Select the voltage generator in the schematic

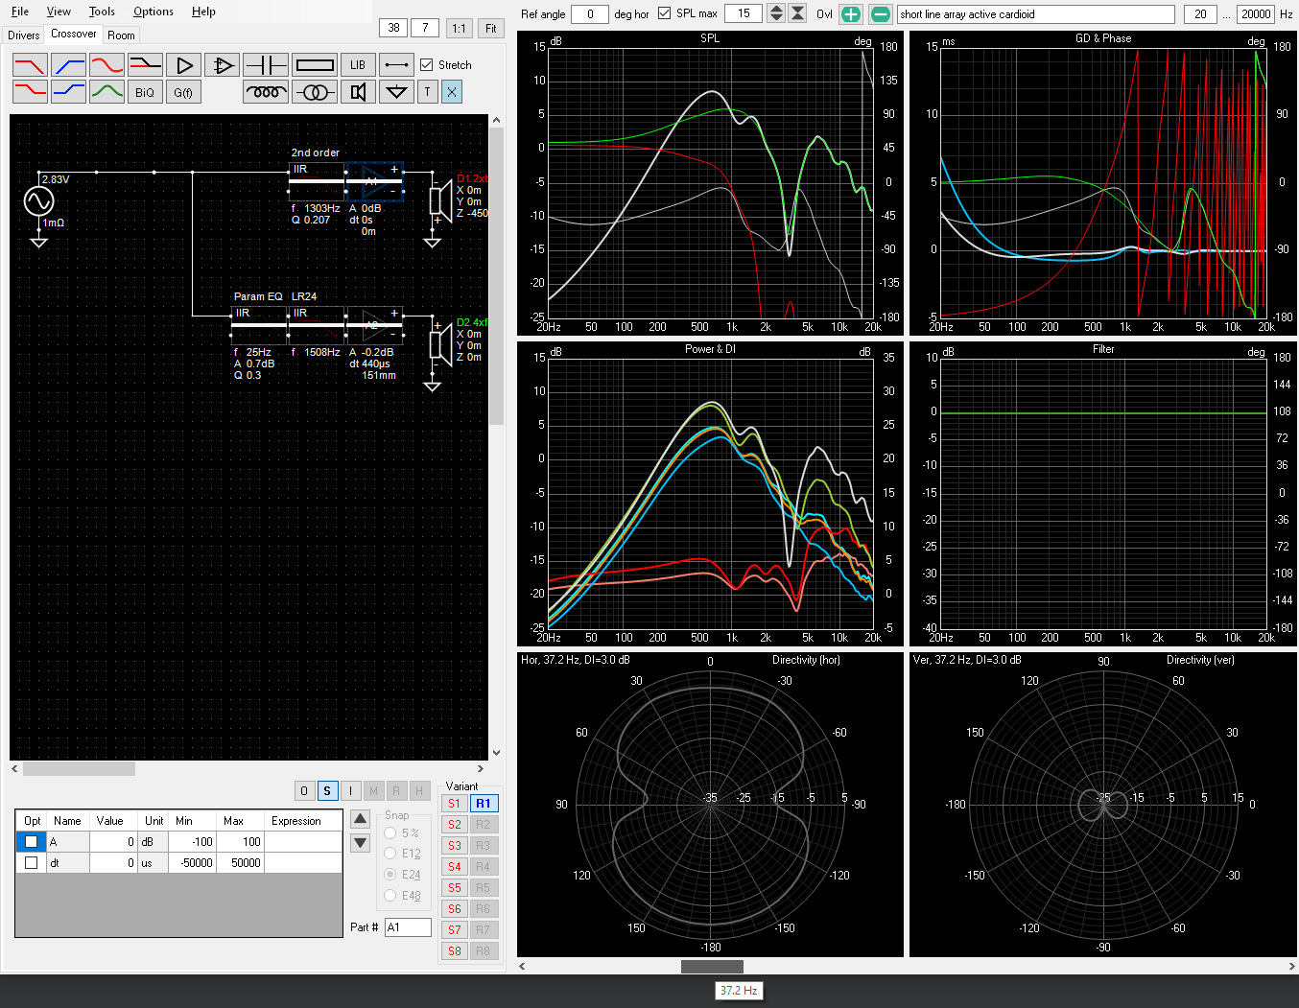[x=38, y=201]
